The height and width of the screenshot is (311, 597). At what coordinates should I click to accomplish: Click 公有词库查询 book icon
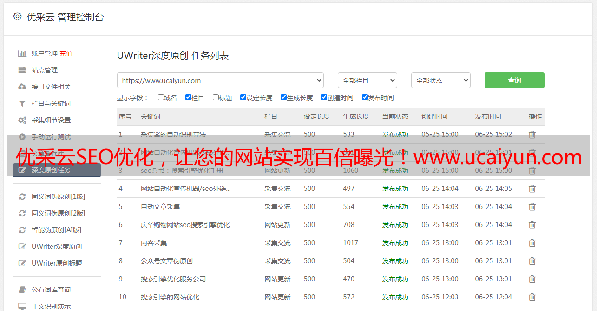click(x=22, y=290)
